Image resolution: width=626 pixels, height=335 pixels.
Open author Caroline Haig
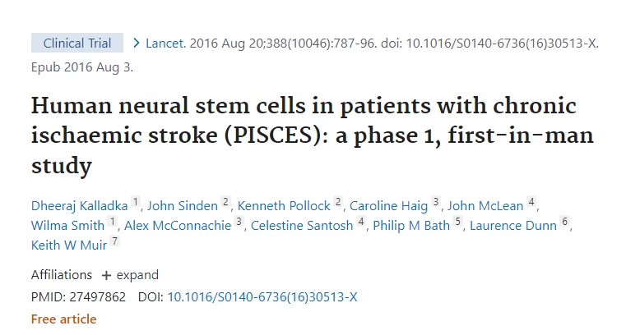(x=389, y=205)
